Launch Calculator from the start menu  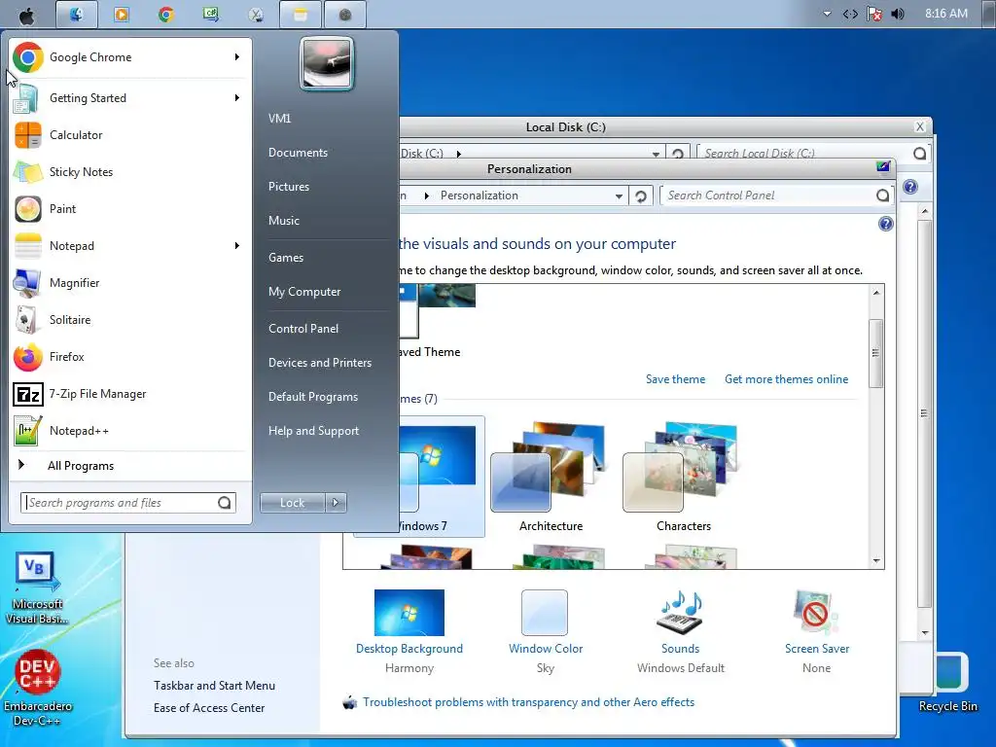click(x=129, y=134)
